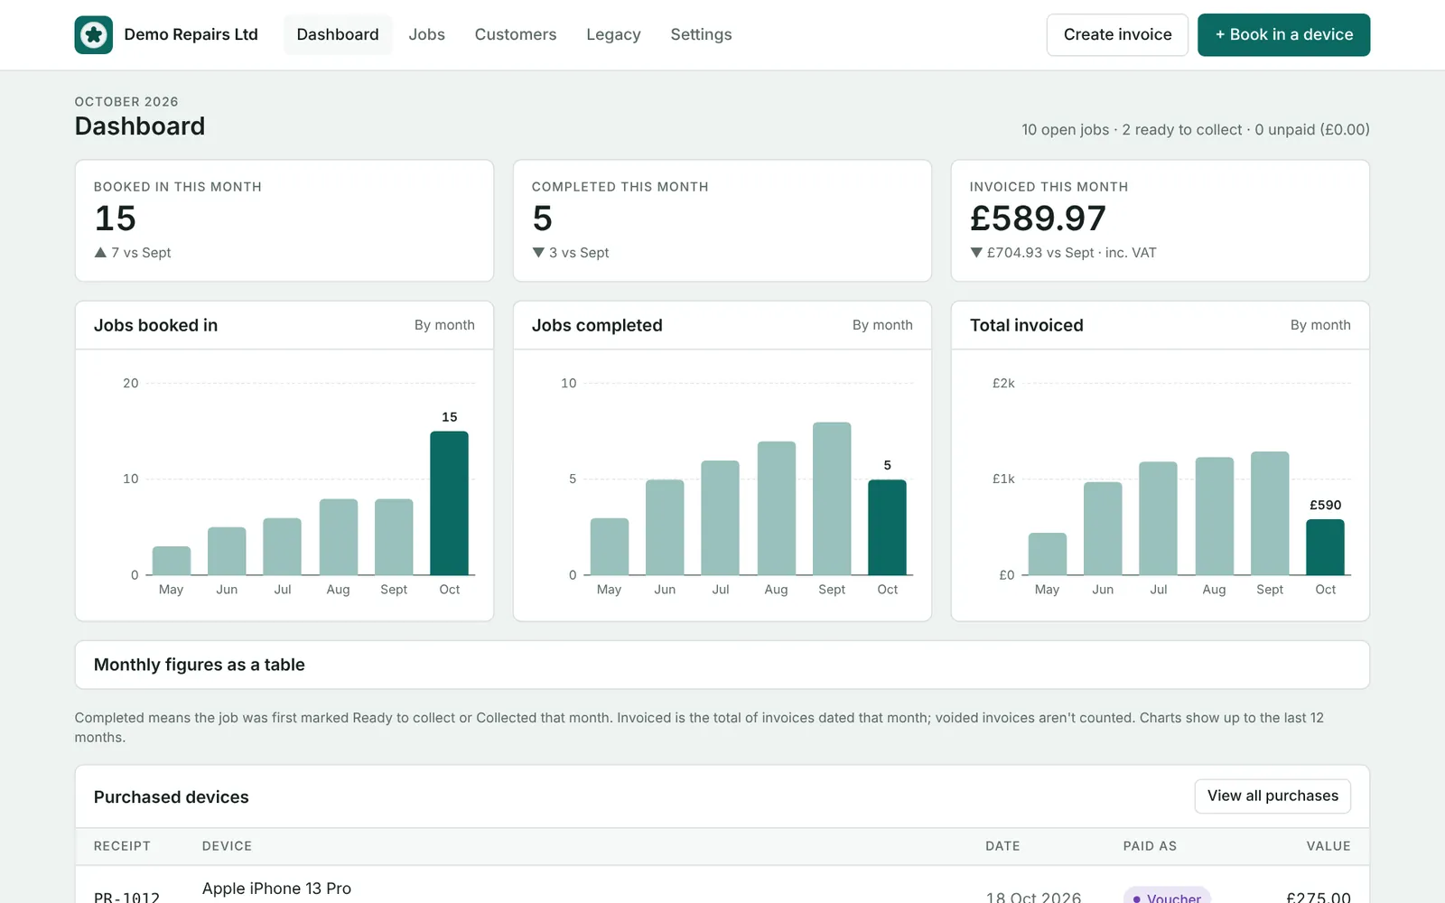This screenshot has height=903, width=1445.
Task: Click the Create invoice button
Action: coord(1117,34)
